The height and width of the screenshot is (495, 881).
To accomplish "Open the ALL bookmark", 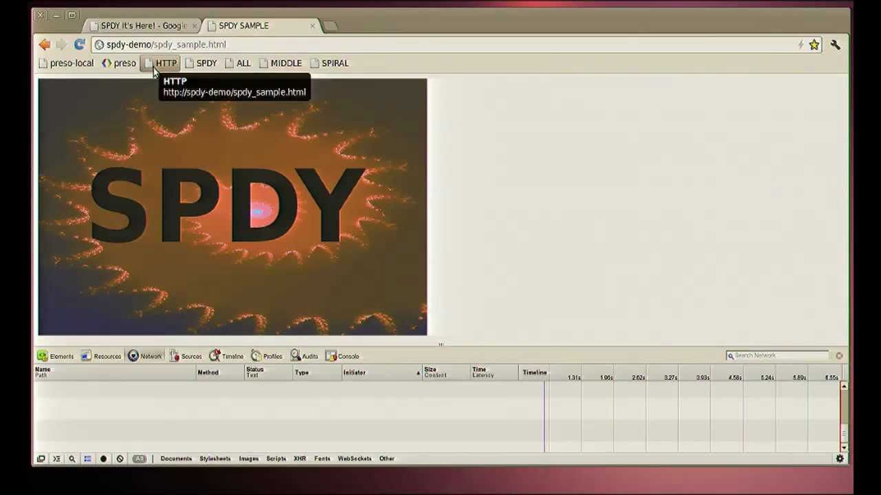I will pos(238,63).
